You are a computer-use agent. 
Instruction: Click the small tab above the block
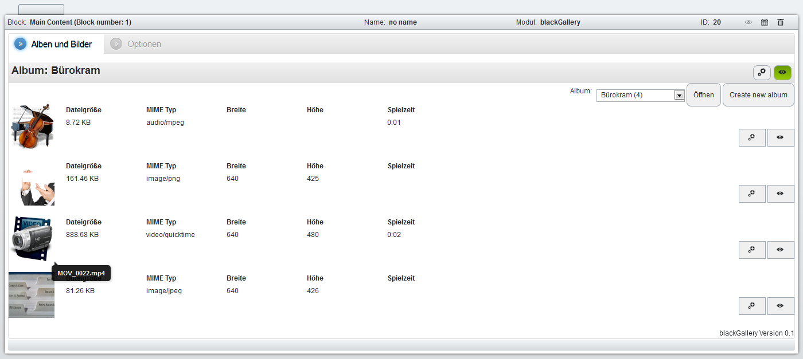pyautogui.click(x=41, y=9)
